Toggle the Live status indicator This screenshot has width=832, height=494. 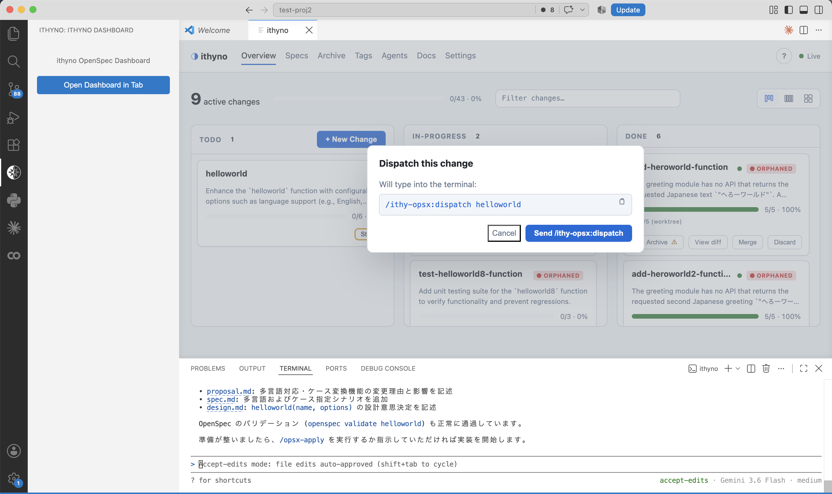[x=810, y=56]
